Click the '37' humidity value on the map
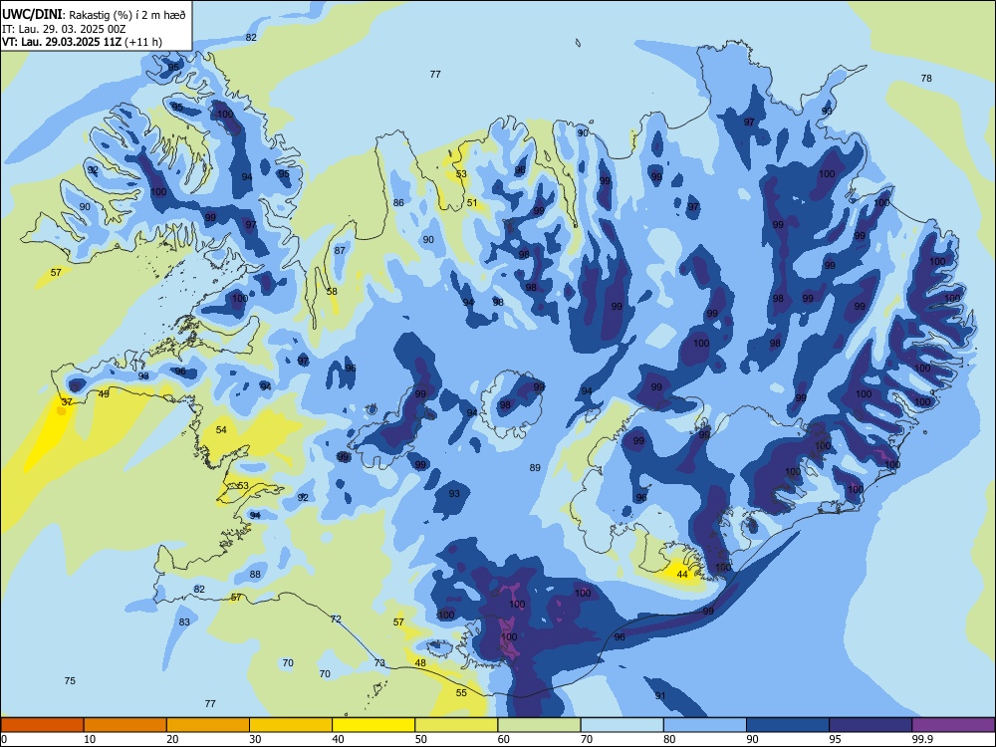The width and height of the screenshot is (996, 747). [67, 401]
